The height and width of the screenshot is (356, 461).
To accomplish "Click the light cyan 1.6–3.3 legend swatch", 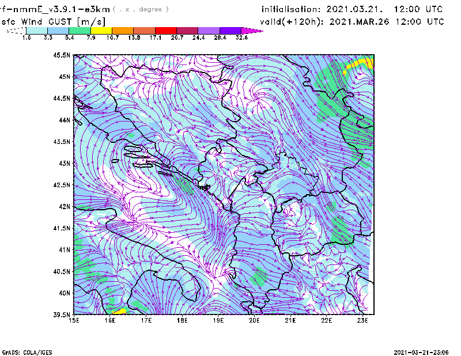I will [x=37, y=31].
